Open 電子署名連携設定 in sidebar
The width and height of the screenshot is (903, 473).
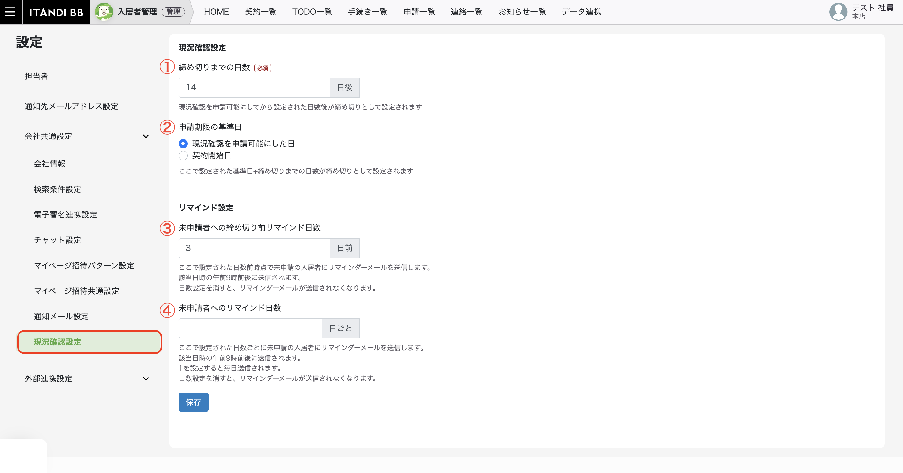click(65, 215)
